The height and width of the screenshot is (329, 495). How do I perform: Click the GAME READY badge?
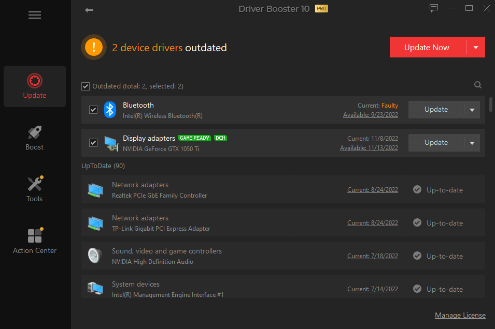pyautogui.click(x=194, y=138)
